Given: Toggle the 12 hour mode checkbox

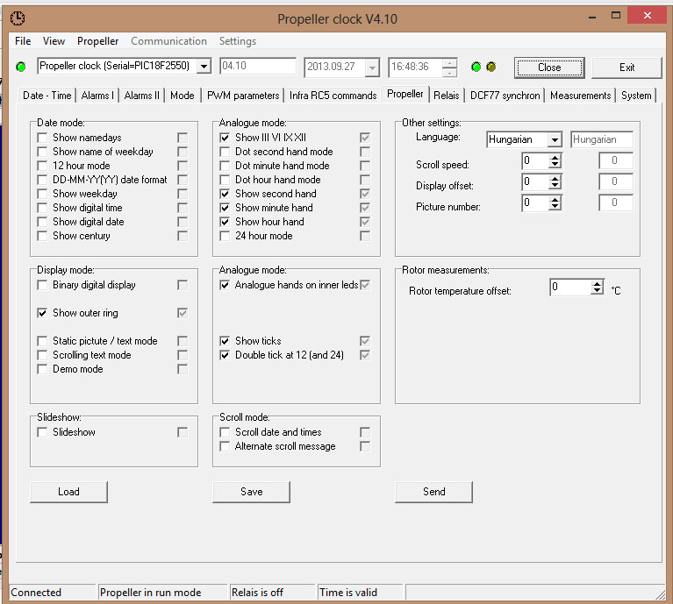Looking at the screenshot, I should tap(42, 166).
